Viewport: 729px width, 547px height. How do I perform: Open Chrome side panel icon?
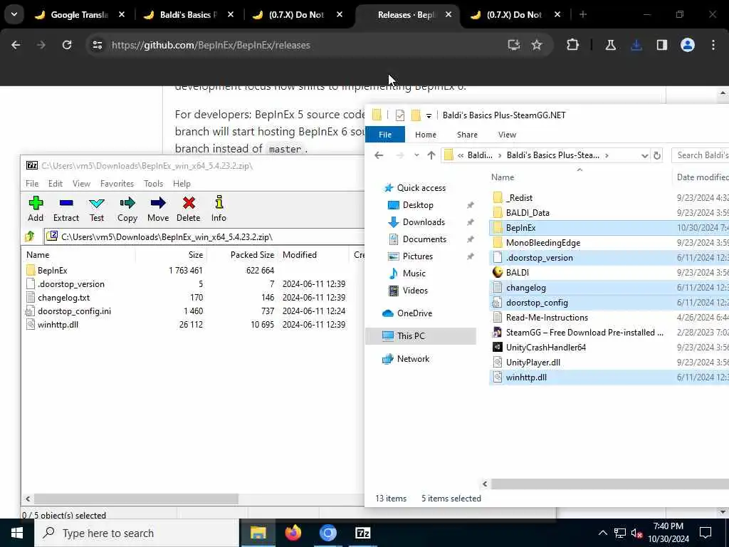[x=661, y=45]
